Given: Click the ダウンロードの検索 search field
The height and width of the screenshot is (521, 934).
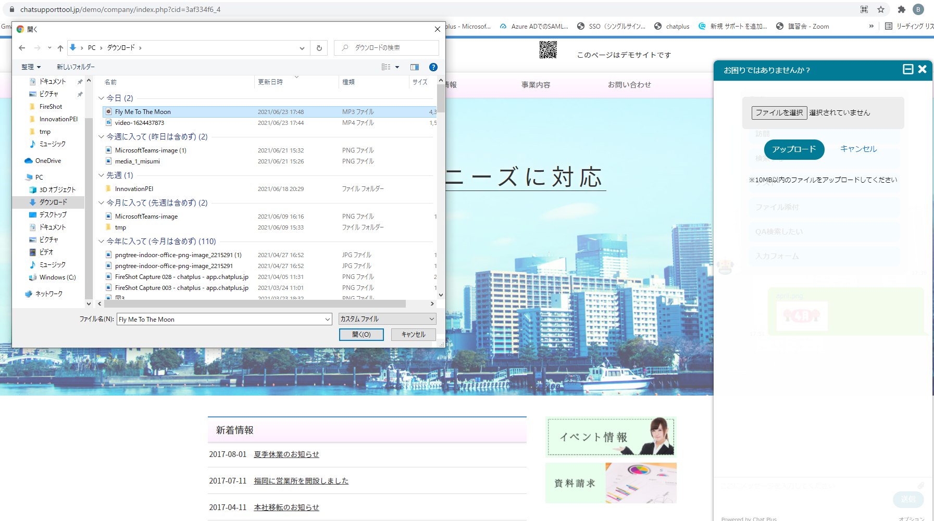Looking at the screenshot, I should [x=391, y=48].
